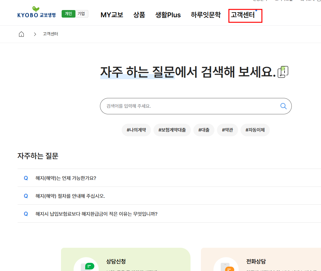Click the 자주하는 질문 section heading

click(38, 156)
